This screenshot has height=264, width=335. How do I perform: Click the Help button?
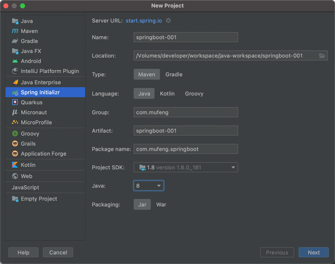(23, 252)
